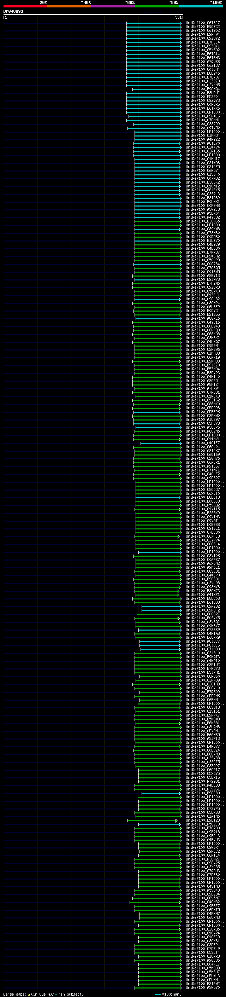Click the purple ~60% identity legend bar

coord(113,6)
